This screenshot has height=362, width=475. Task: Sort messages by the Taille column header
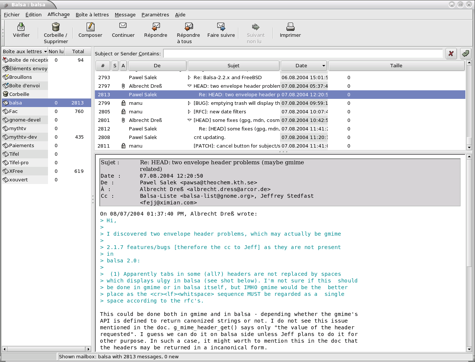[x=397, y=65]
